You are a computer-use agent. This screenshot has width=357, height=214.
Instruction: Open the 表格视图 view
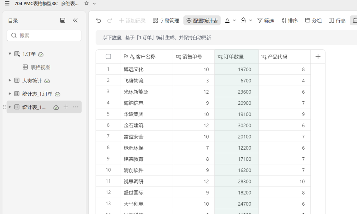pyautogui.click(x=40, y=67)
